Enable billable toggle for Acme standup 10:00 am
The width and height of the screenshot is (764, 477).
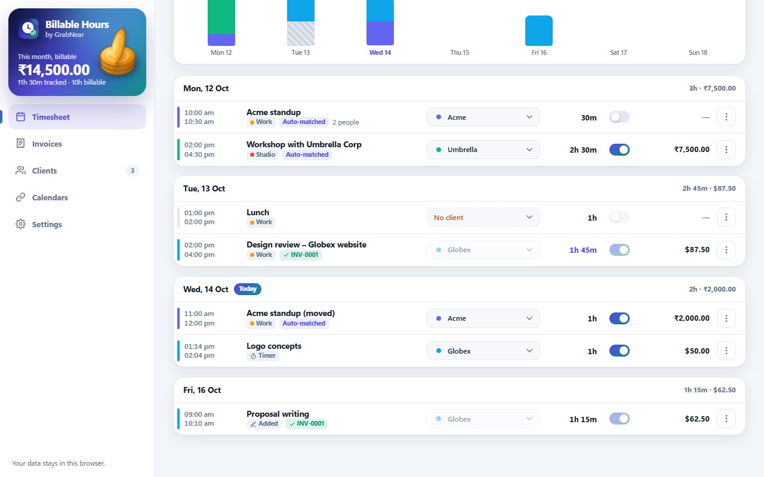pyautogui.click(x=620, y=117)
